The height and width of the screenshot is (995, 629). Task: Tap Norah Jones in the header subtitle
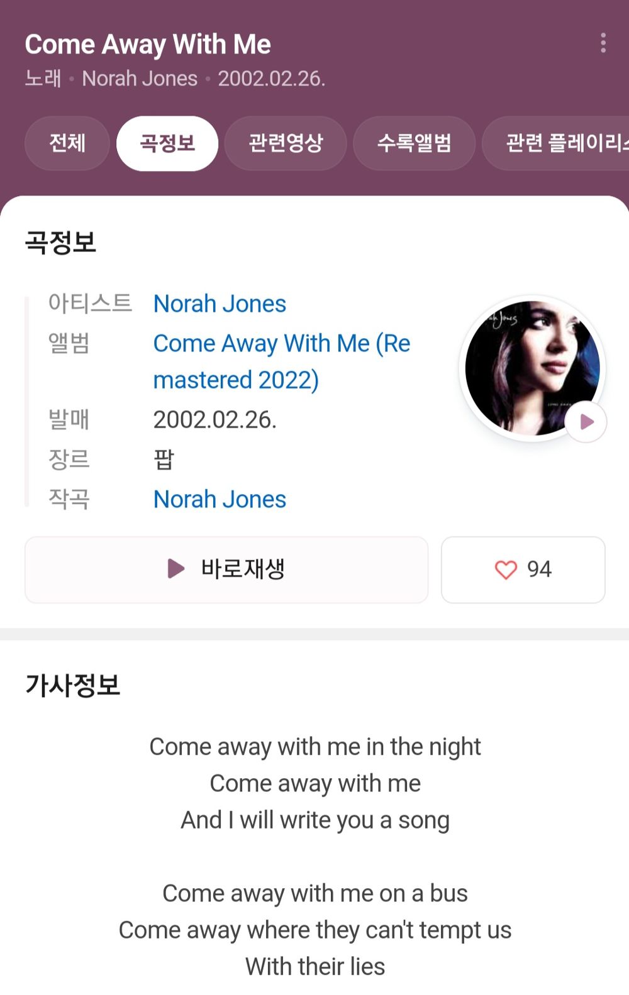point(140,79)
